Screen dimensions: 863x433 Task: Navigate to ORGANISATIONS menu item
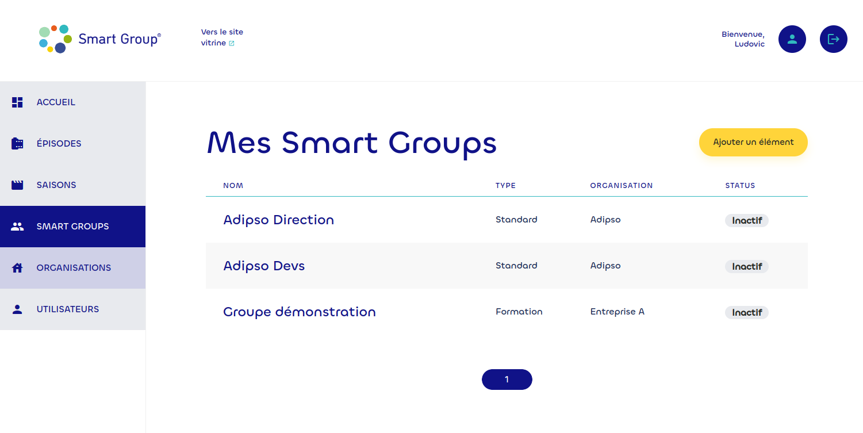click(72, 268)
